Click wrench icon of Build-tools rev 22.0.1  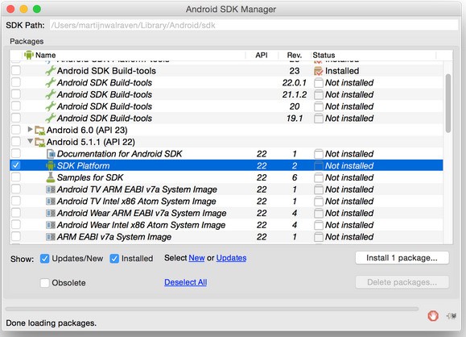[x=50, y=83]
